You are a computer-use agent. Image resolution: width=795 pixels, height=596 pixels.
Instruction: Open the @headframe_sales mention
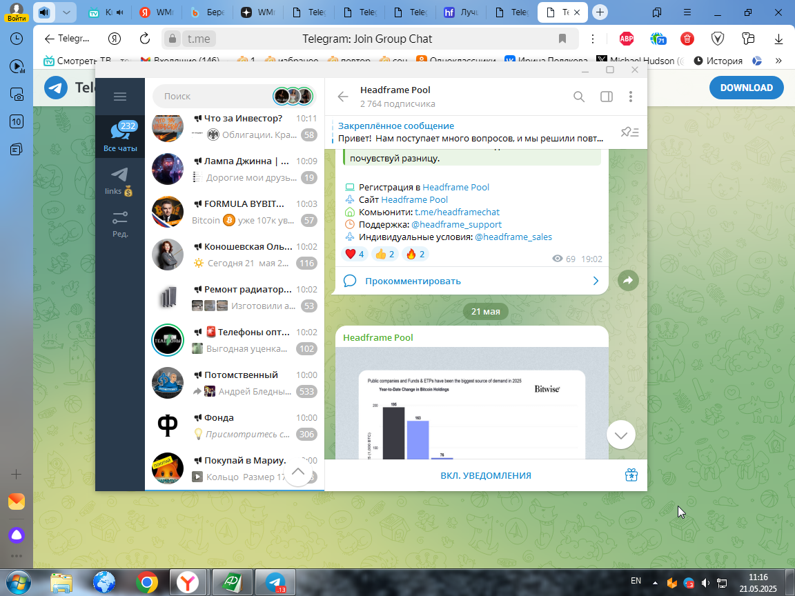pyautogui.click(x=513, y=237)
